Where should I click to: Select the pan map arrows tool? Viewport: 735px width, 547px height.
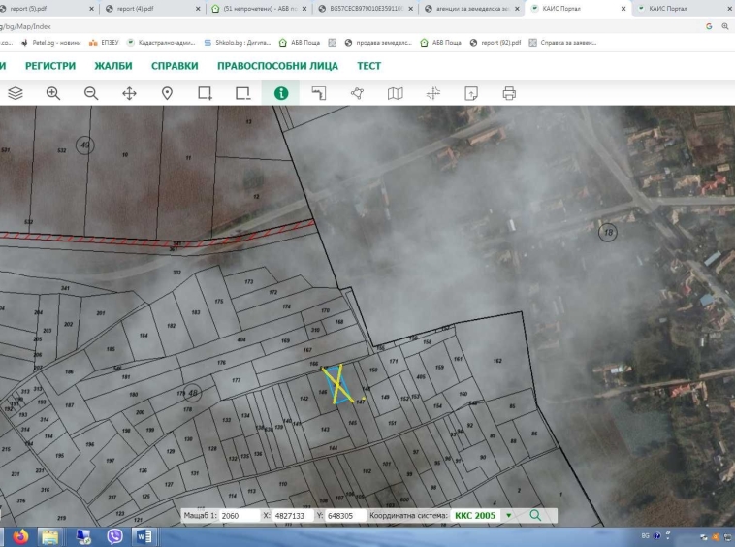(x=129, y=93)
